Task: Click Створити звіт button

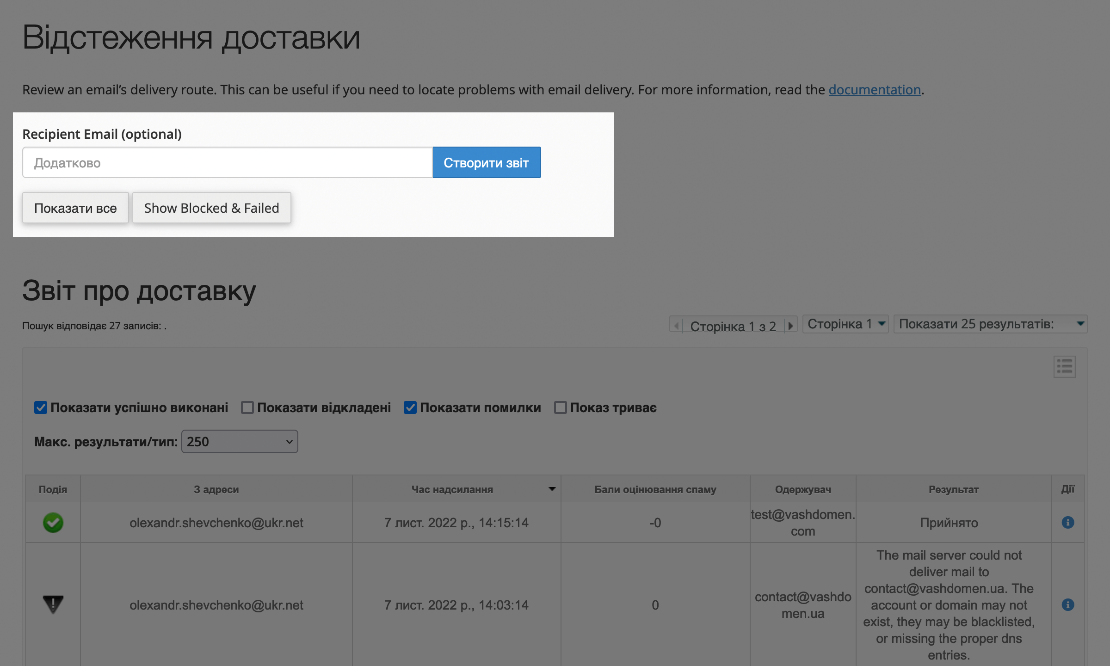Action: pos(487,162)
